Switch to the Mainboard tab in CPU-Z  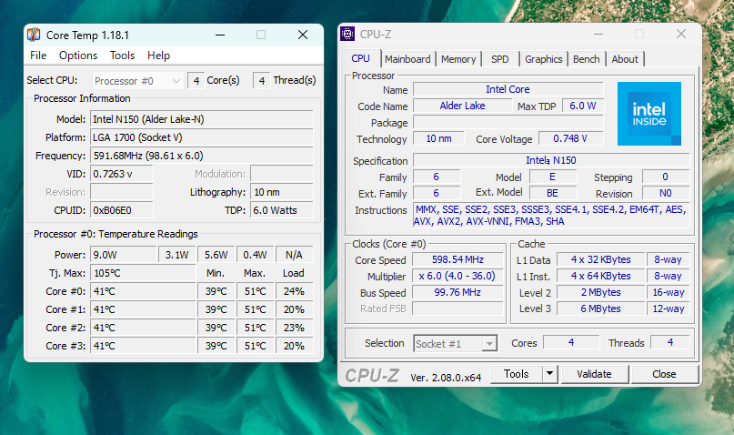pos(407,59)
